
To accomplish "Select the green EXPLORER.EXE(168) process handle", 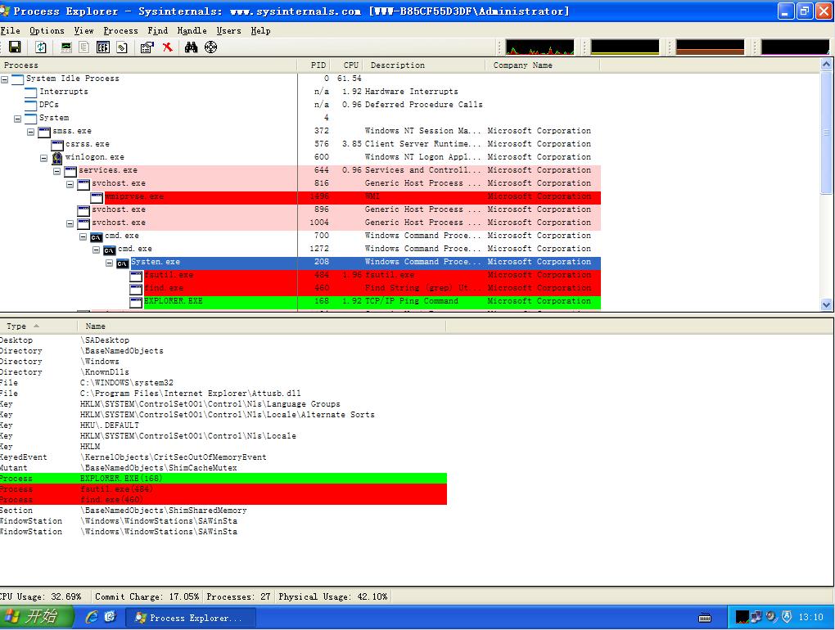I will [x=223, y=479].
